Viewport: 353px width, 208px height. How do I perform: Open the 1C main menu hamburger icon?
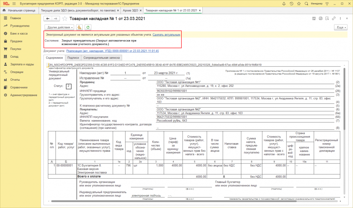coord(14,3)
